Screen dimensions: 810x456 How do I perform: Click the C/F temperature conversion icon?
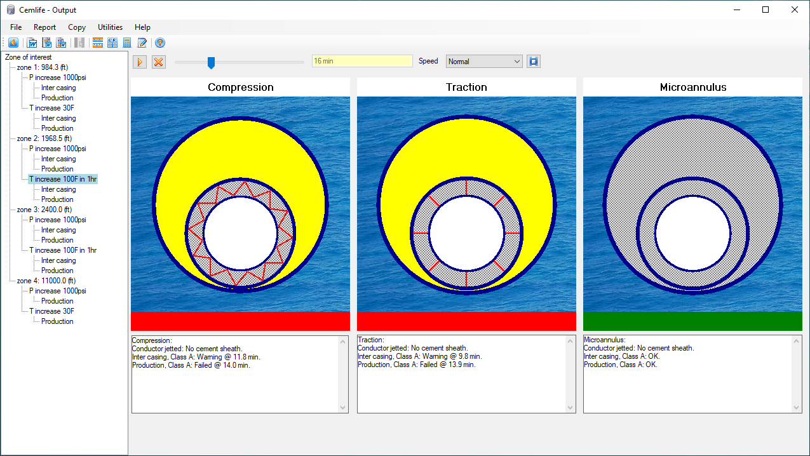pyautogui.click(x=112, y=43)
